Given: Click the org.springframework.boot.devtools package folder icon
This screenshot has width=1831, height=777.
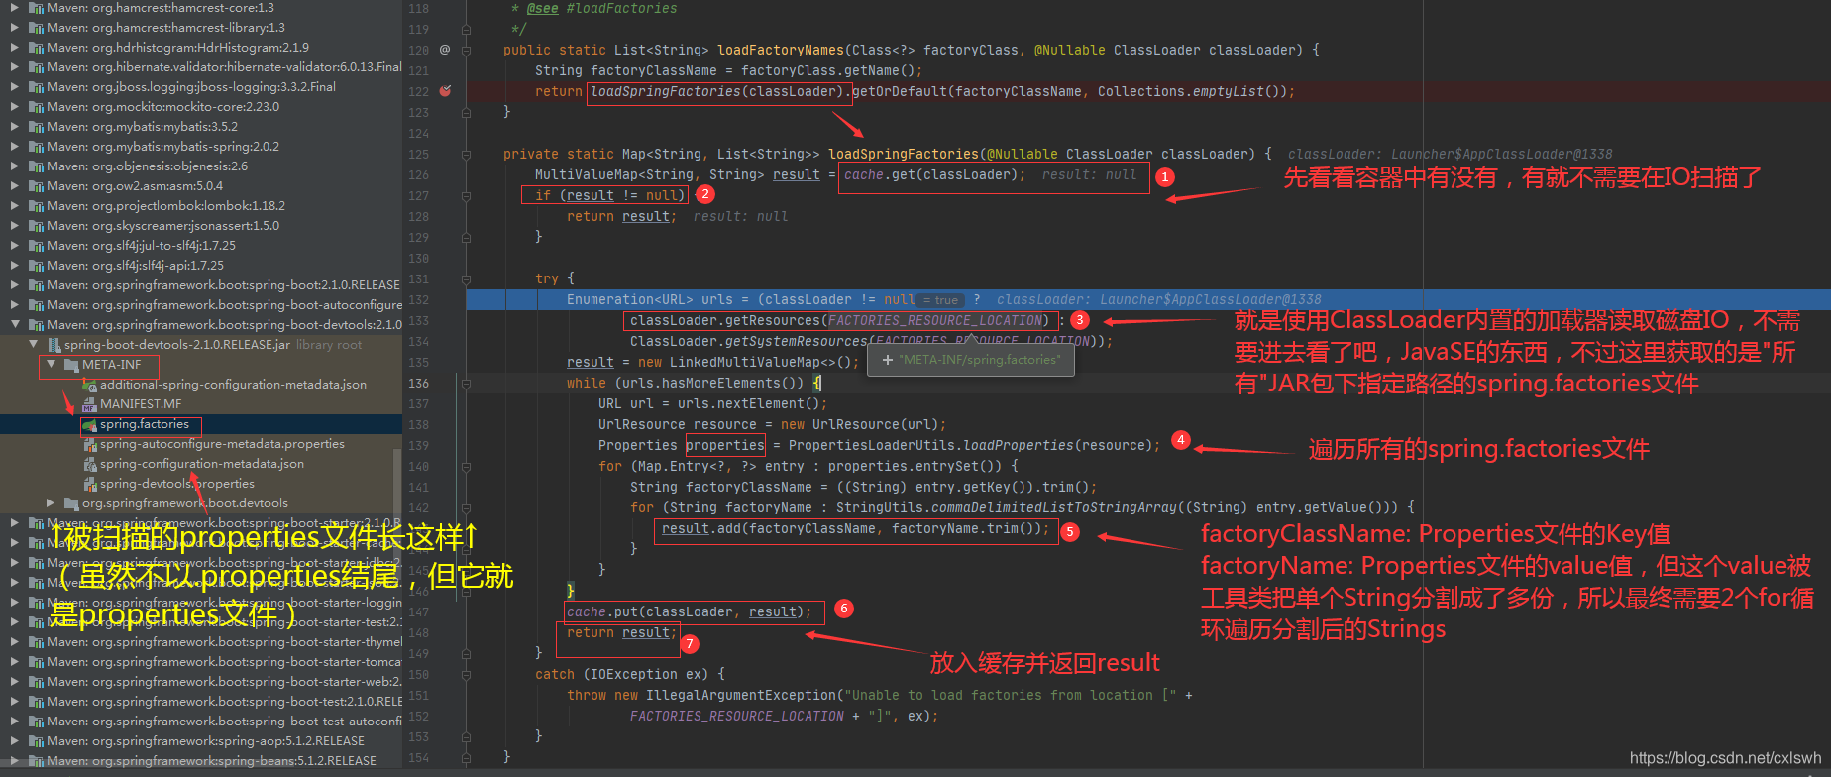Looking at the screenshot, I should coord(71,503).
